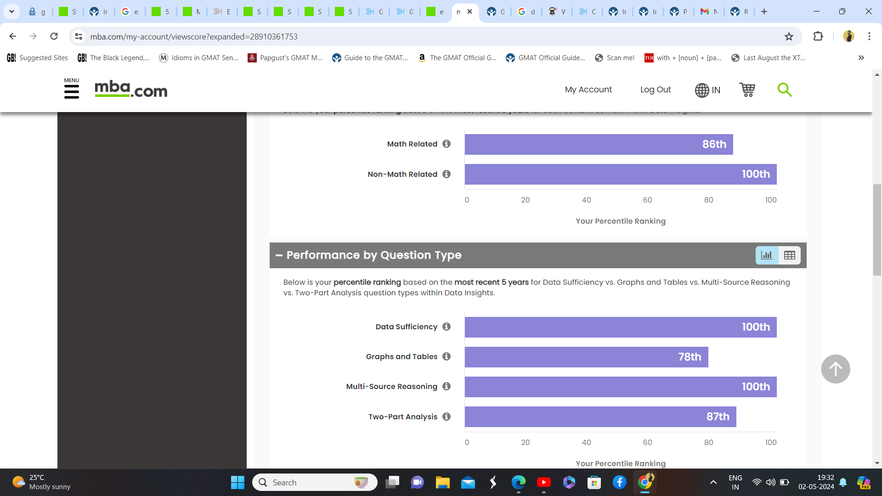Open the My Account menu item
This screenshot has width=882, height=496.
tap(588, 90)
